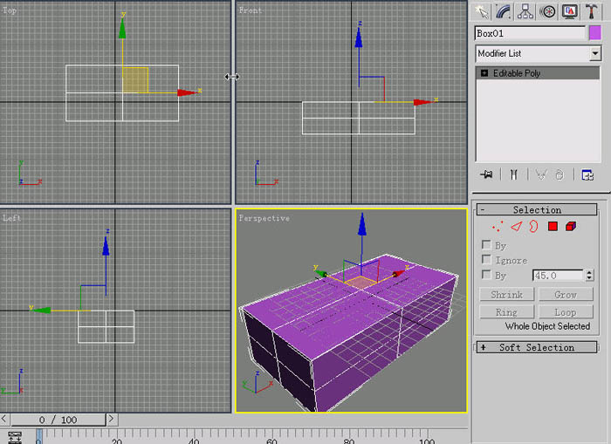Enable the Ignore checkbox
This screenshot has height=444, width=611.
coord(486,259)
